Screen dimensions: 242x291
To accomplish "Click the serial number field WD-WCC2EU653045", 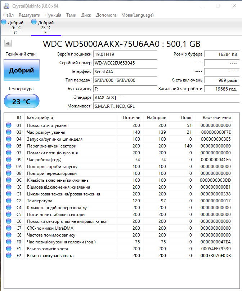I will (x=125, y=63).
